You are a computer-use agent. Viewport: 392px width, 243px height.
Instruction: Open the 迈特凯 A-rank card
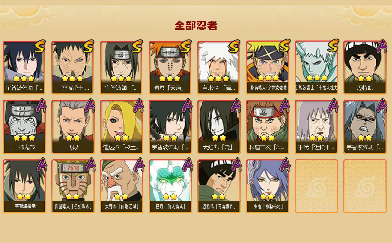pos(365,67)
